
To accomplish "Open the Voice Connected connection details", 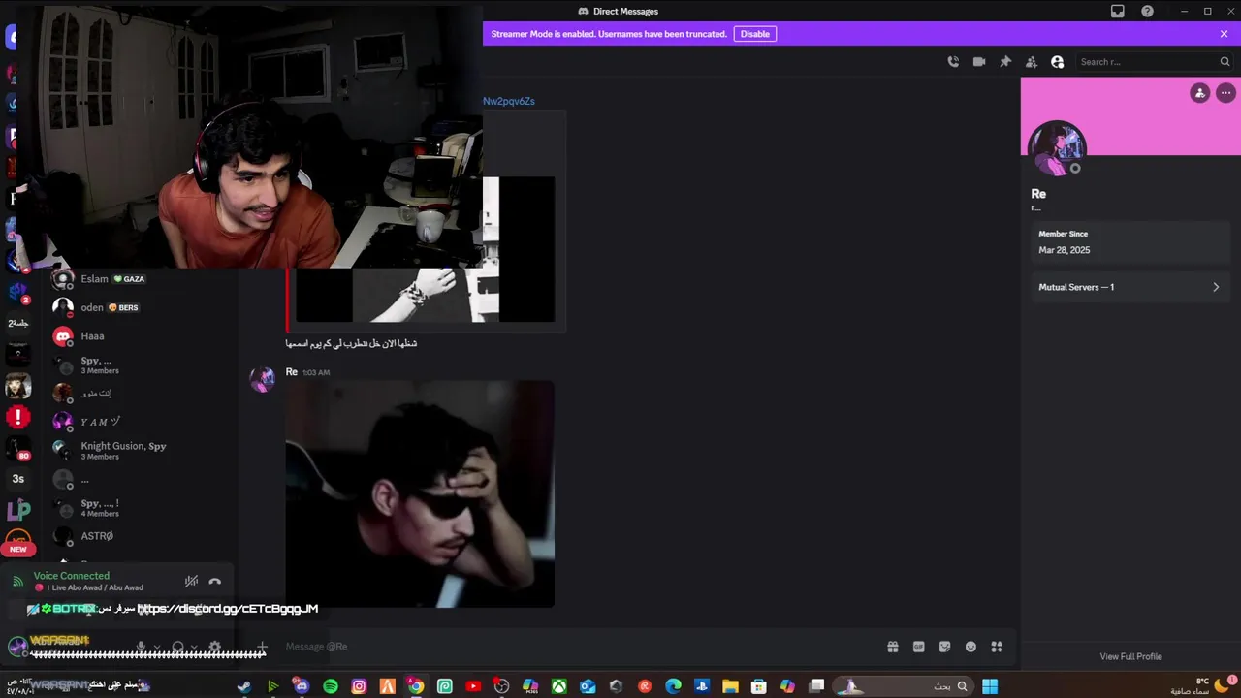I will pos(72,576).
